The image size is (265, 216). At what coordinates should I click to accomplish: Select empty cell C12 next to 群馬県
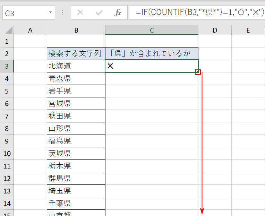152,179
